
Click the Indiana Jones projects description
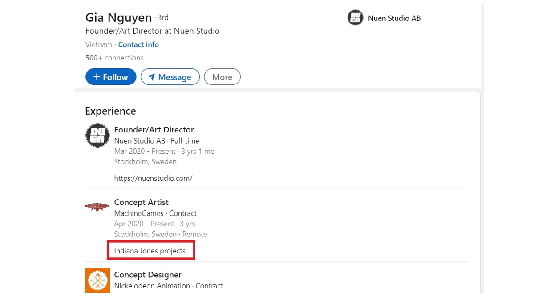click(x=150, y=251)
